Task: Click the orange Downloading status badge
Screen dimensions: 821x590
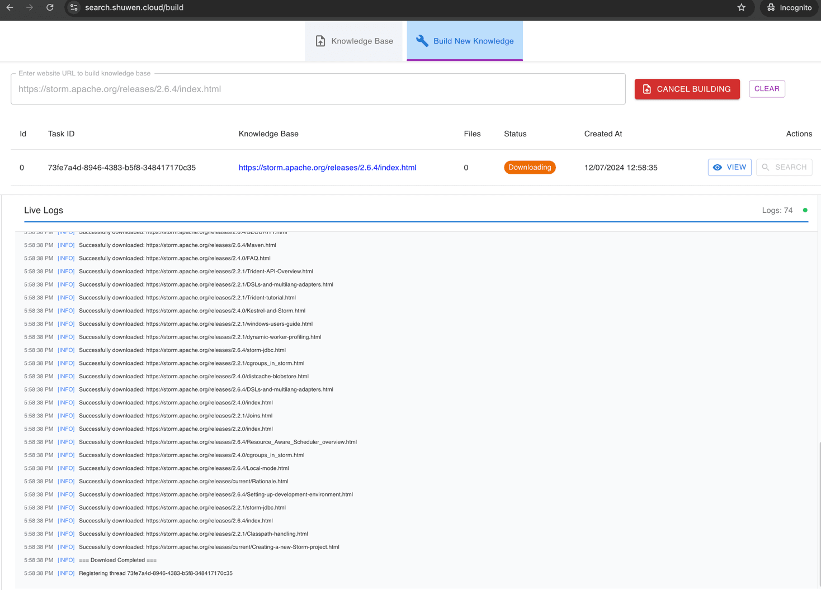Action: coord(529,168)
